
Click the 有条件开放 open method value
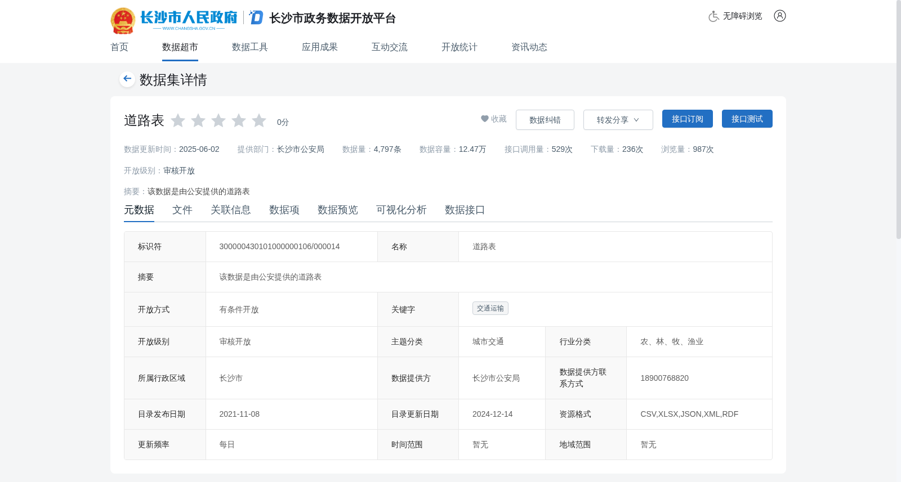239,309
